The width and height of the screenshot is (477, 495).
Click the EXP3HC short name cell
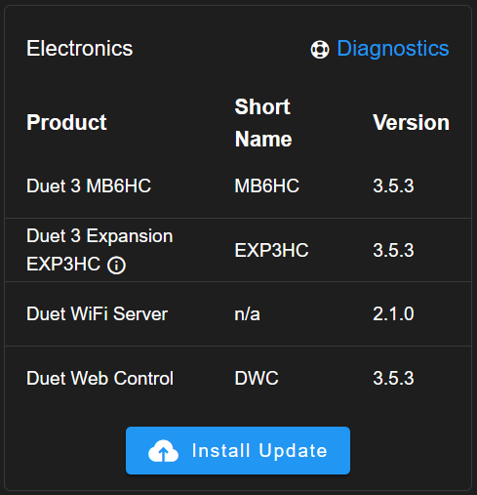point(271,250)
